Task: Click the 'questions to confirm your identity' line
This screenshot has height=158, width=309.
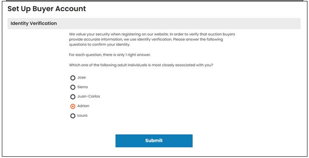Action: (x=99, y=44)
